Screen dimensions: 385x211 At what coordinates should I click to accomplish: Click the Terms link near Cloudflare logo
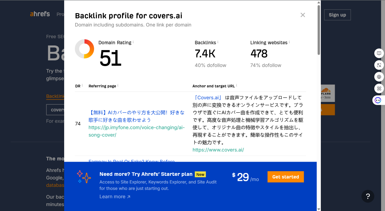click(327, 97)
